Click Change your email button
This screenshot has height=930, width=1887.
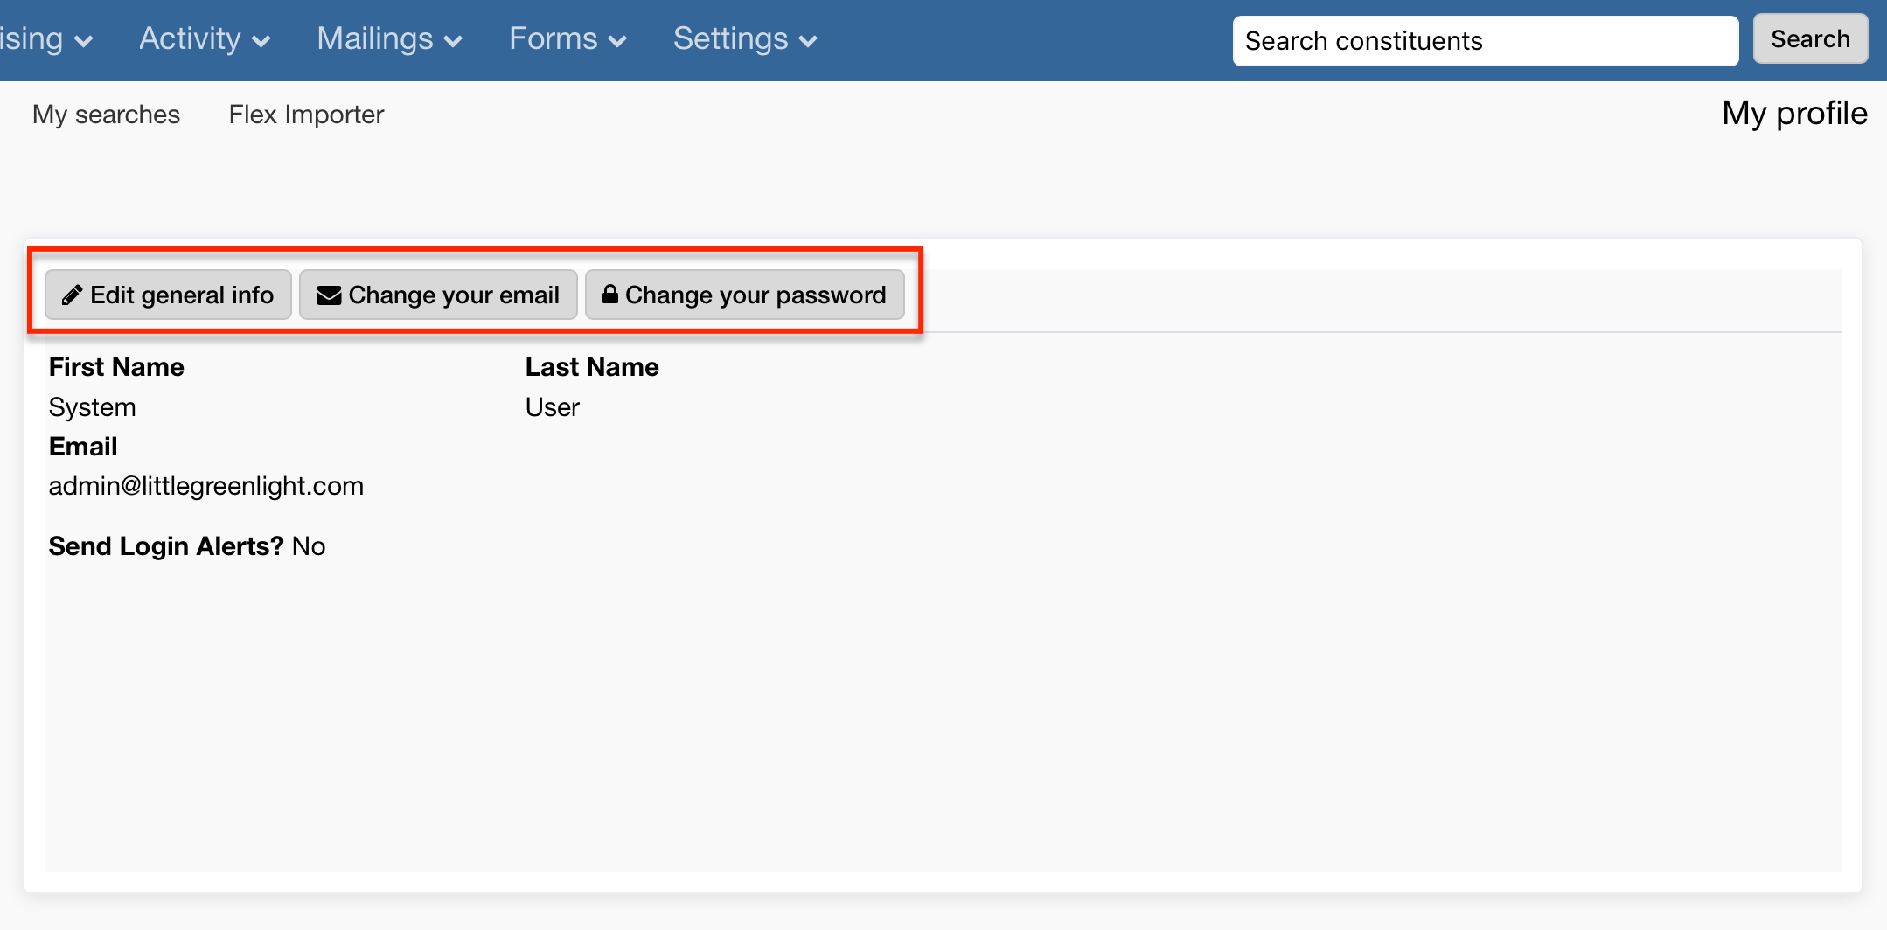click(x=438, y=295)
